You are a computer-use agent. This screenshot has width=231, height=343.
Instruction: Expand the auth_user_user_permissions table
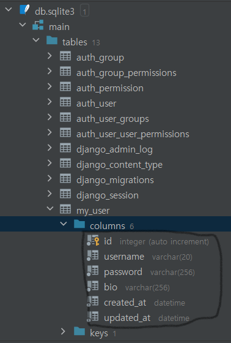pyautogui.click(x=50, y=132)
